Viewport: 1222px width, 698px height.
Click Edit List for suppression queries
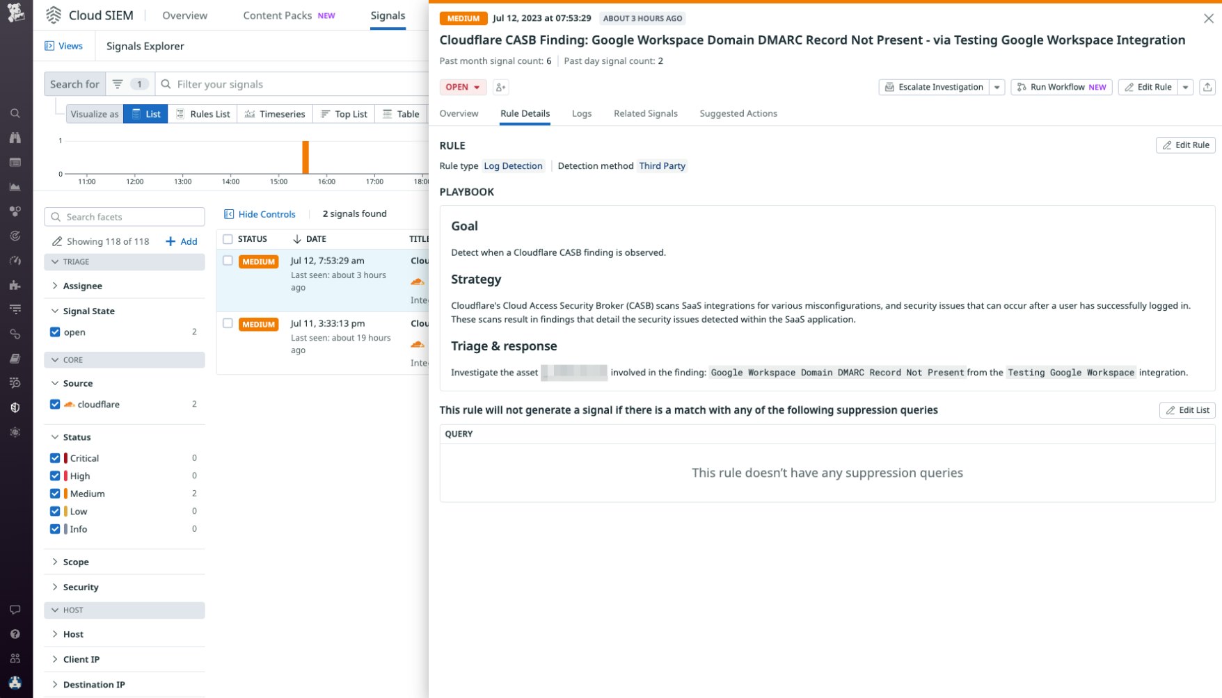click(x=1187, y=410)
